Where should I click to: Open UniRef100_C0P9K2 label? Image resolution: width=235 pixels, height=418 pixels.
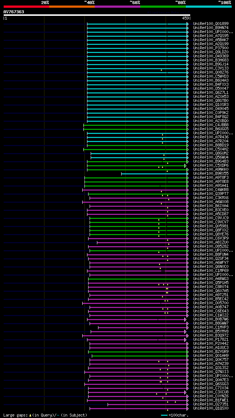pyautogui.click(x=211, y=113)
